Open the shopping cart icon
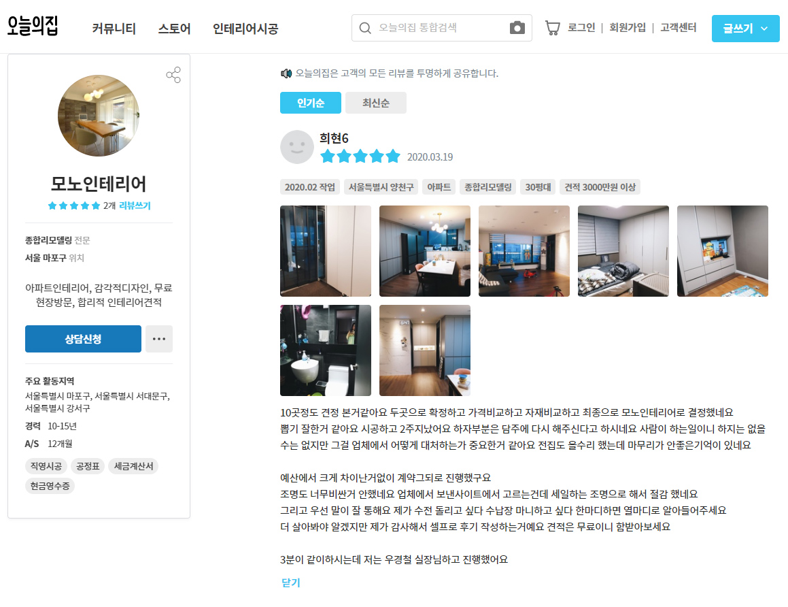Viewport: 788px width, 607px height. (552, 28)
